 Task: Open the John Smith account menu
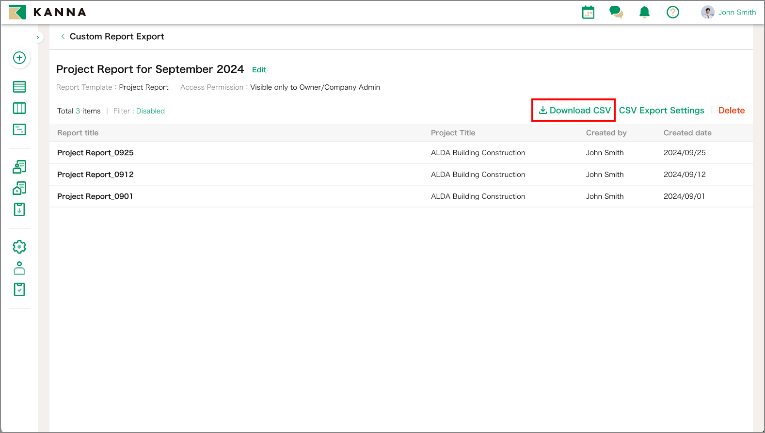pyautogui.click(x=729, y=13)
